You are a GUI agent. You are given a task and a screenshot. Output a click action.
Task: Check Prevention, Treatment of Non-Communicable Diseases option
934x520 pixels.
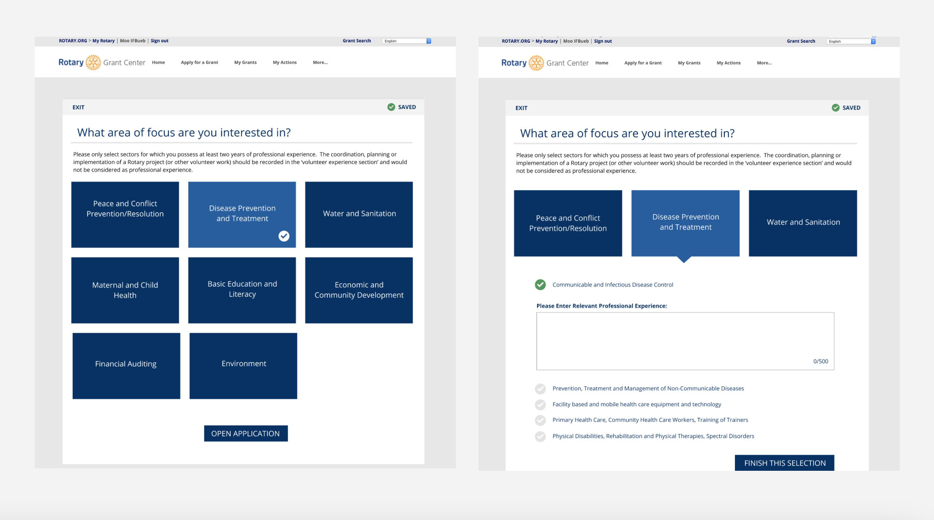[540, 389]
